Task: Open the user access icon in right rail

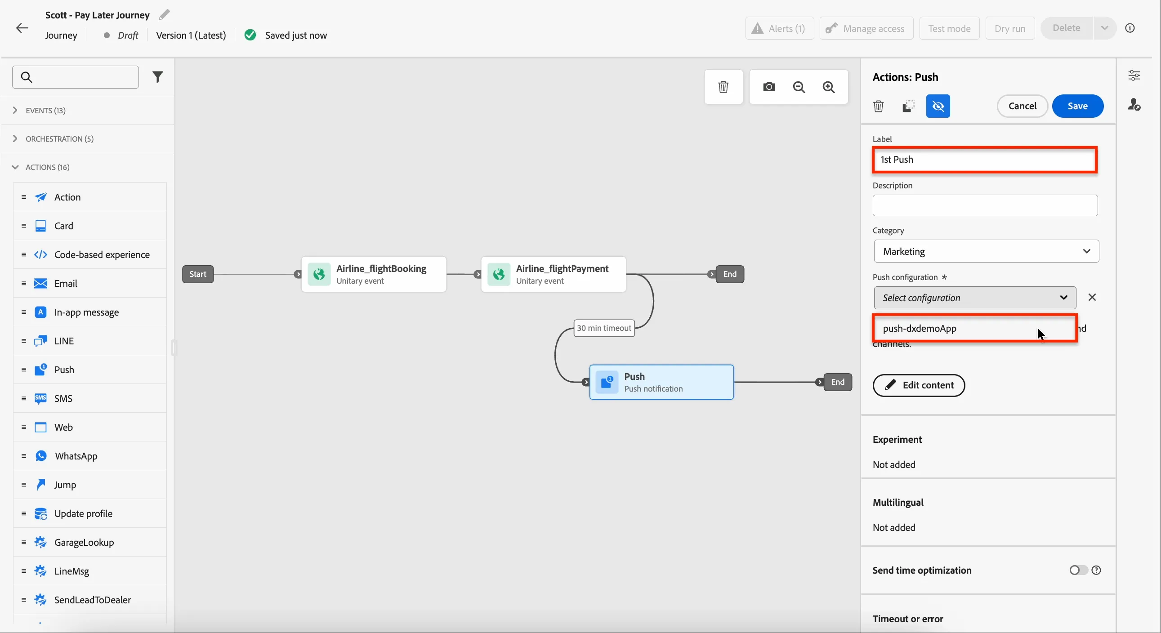Action: coord(1134,104)
